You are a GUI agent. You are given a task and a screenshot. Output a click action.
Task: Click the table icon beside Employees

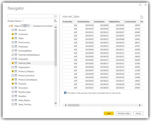tap(16, 46)
